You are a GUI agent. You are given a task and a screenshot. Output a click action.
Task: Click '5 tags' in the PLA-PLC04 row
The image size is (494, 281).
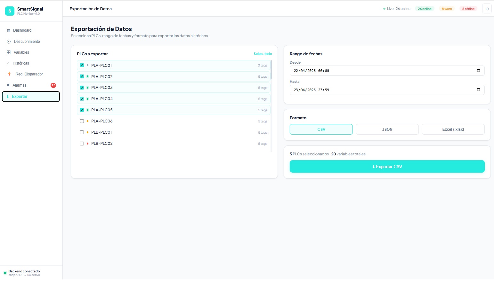tap(263, 99)
